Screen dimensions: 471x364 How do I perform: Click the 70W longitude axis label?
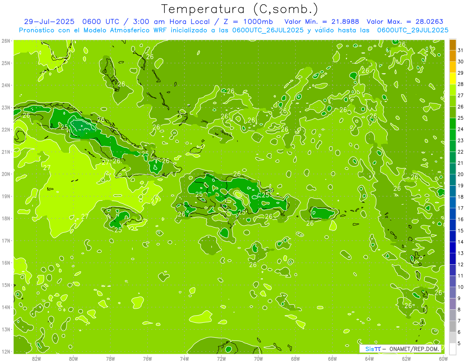tap(258, 359)
